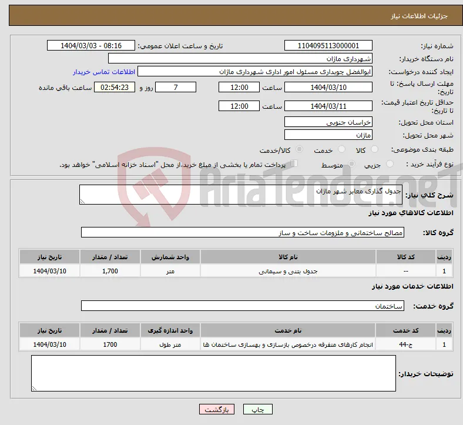Image resolution: width=463 pixels, height=425 pixels.
Task: Click the unit cell متر طول
Action: [170, 344]
